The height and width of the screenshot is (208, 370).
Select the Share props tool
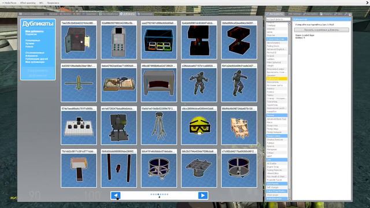pyautogui.click(x=276, y=195)
